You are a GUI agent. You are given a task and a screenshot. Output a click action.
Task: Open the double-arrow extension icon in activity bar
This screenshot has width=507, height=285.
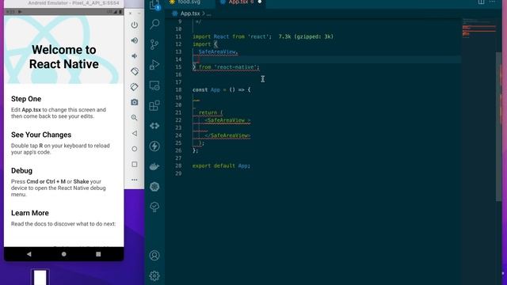click(154, 126)
